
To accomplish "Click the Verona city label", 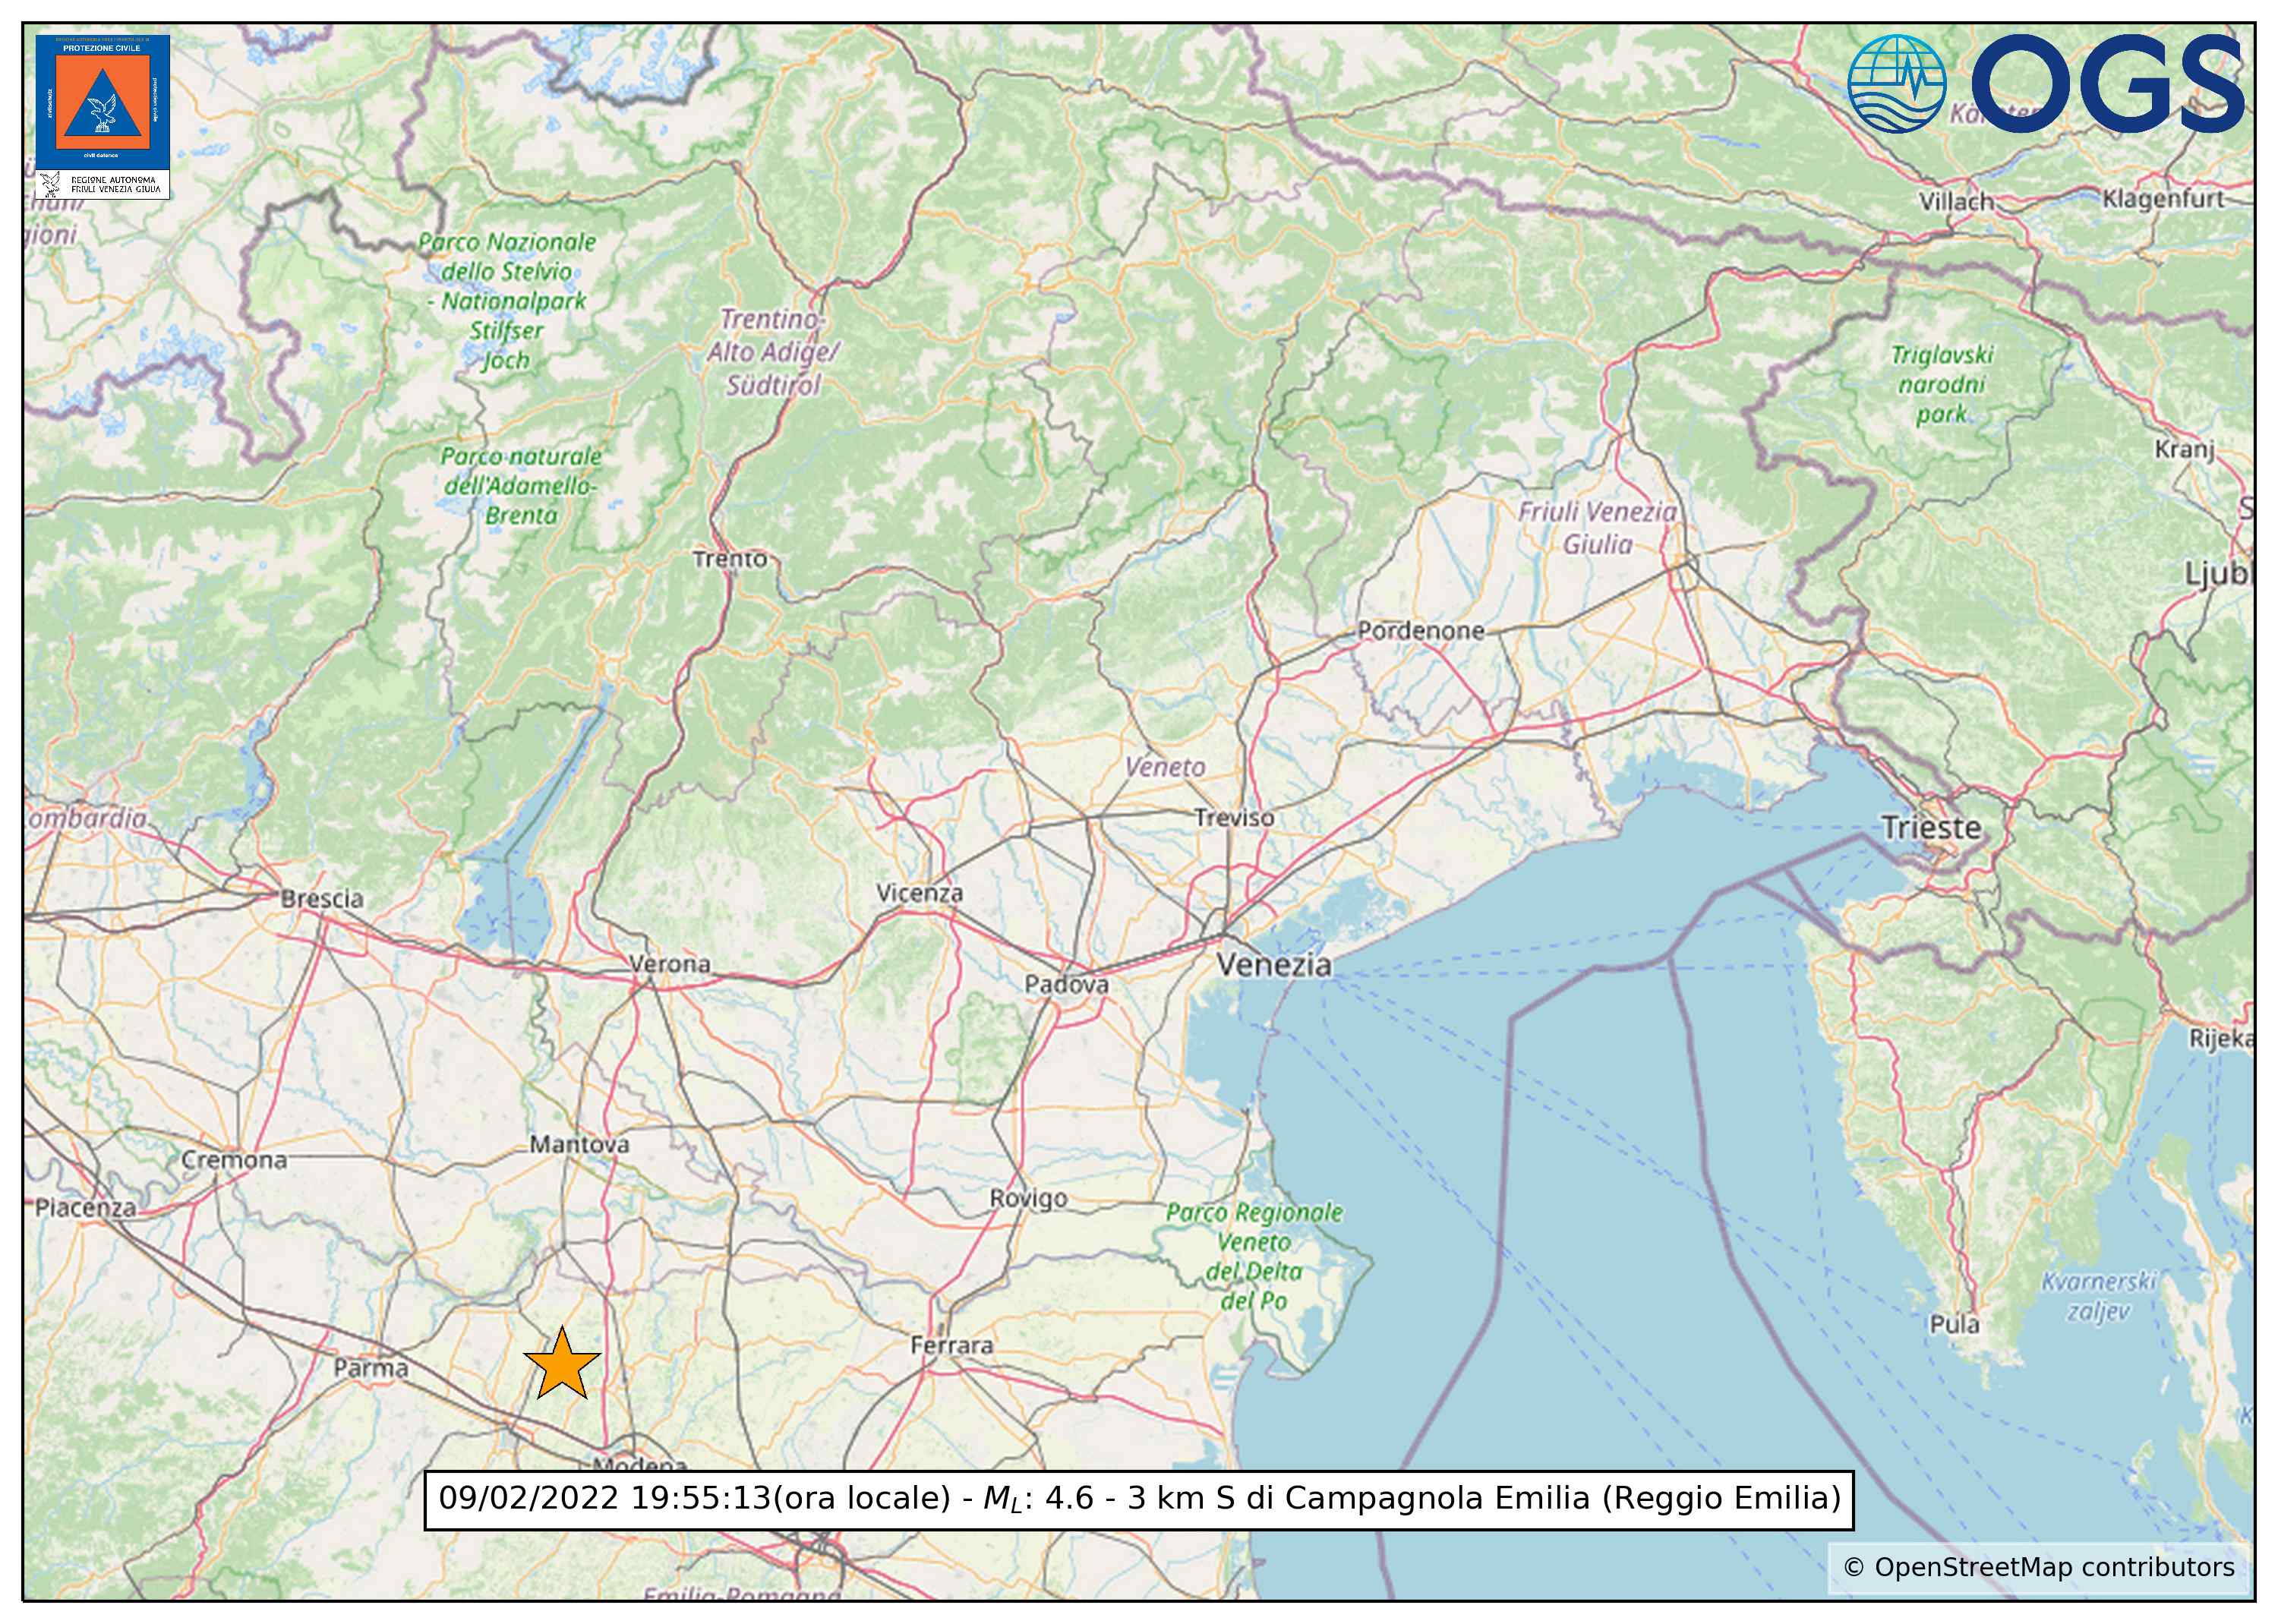I will tap(670, 964).
